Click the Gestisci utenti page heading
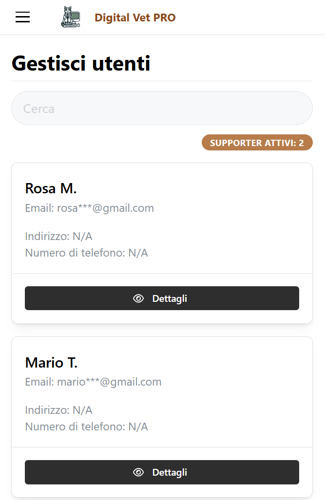325x500 pixels. 81,63
